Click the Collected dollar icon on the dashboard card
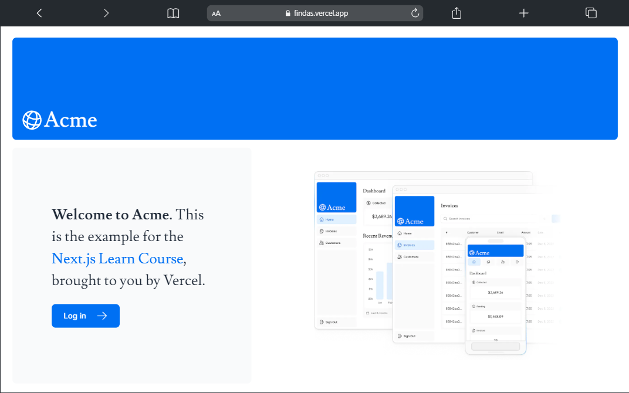The height and width of the screenshot is (393, 629). point(368,203)
